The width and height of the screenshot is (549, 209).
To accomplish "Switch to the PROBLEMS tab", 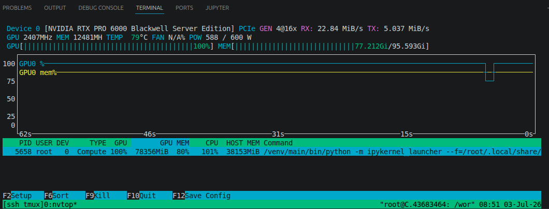I will 17,8.
